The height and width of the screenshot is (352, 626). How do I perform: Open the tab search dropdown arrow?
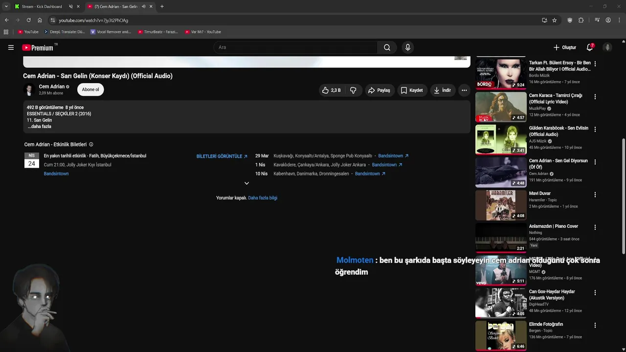[6, 6]
